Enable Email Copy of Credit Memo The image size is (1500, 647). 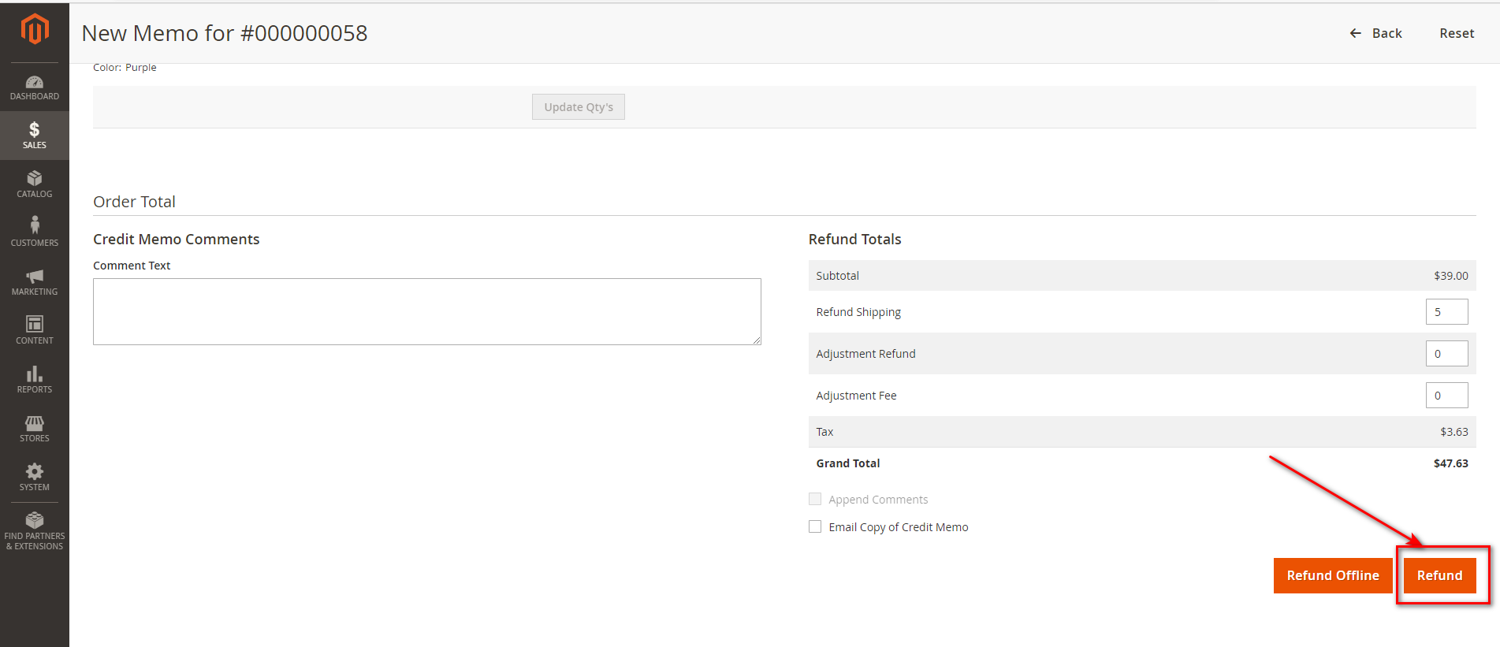click(x=815, y=526)
